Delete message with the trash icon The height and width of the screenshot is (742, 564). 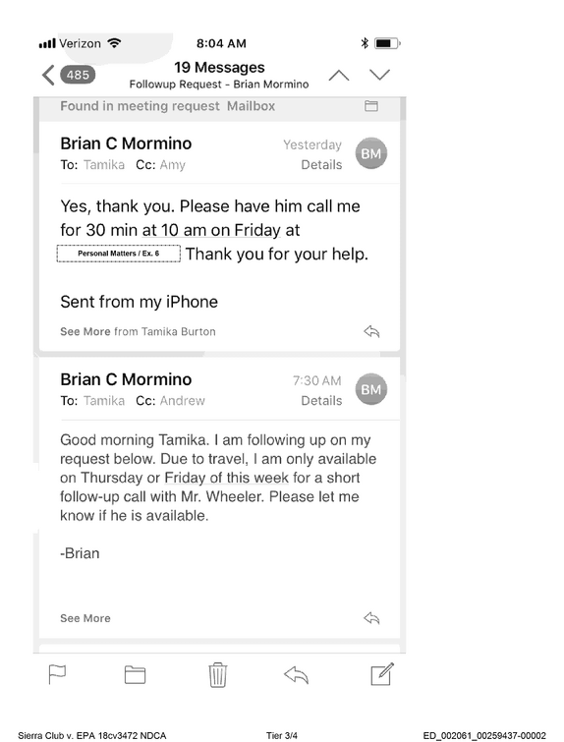pyautogui.click(x=218, y=674)
